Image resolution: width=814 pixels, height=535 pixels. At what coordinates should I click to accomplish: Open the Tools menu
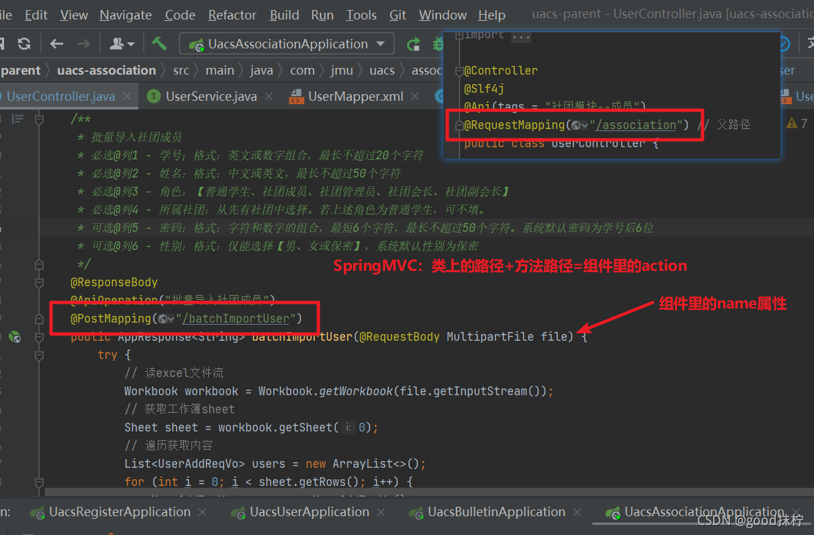(361, 15)
